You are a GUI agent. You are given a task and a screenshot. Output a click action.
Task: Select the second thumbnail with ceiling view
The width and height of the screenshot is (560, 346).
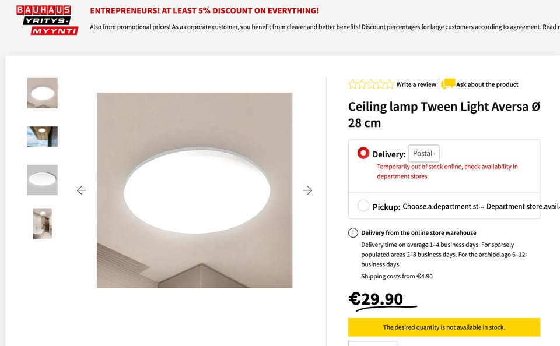click(43, 136)
